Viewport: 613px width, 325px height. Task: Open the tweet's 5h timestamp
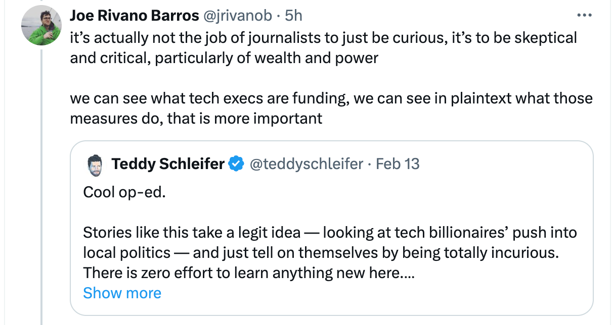294,16
